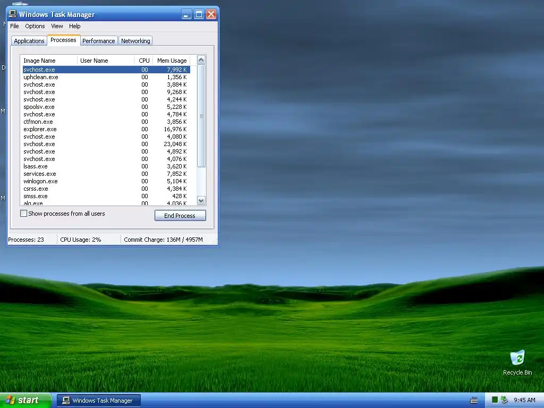Select svchost.exe using 4,892 K
544x408 pixels.
click(x=106, y=151)
